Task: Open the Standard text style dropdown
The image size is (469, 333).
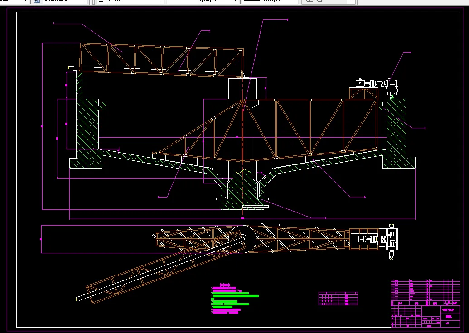Action: (x=64, y=1)
